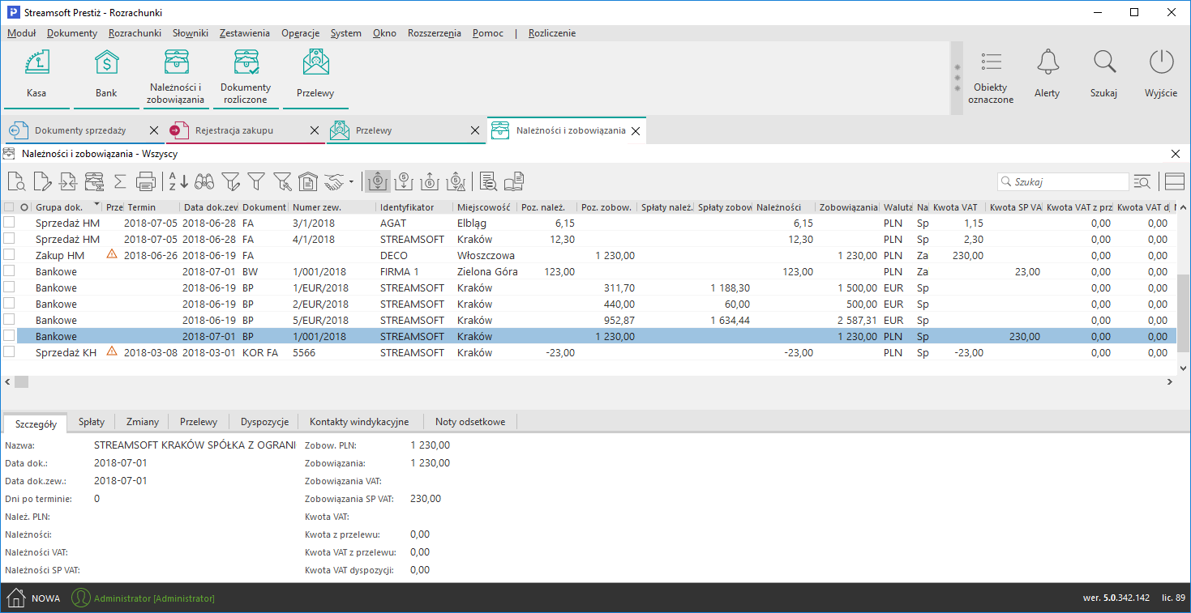Click the up chevron above table scrollbar
Image resolution: width=1191 pixels, height=613 pixels.
coord(1183,207)
